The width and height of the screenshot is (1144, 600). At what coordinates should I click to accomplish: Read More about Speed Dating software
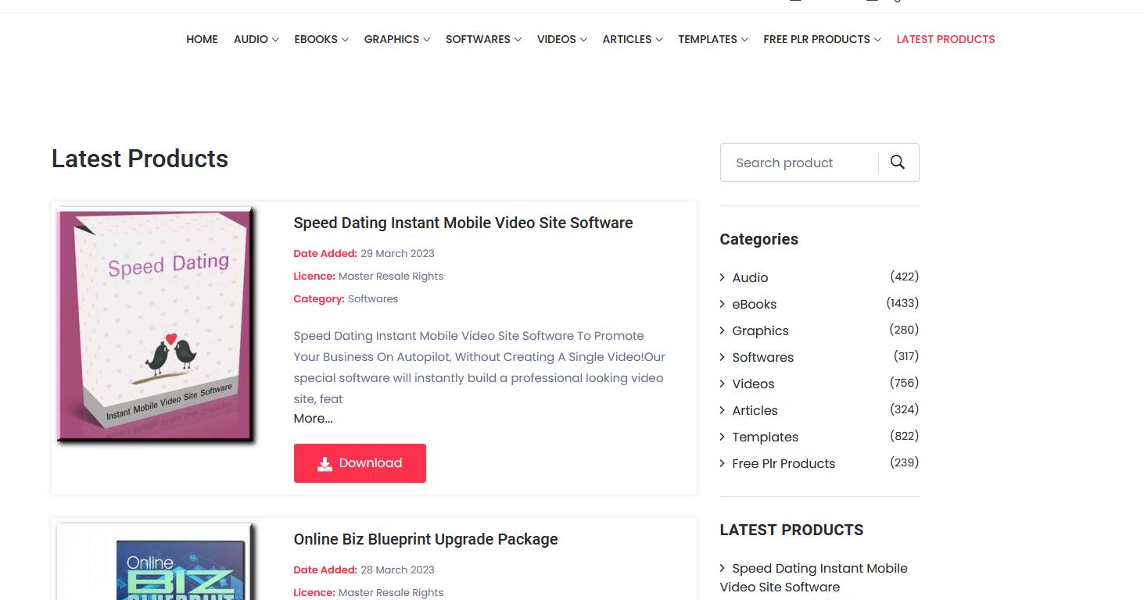(313, 419)
